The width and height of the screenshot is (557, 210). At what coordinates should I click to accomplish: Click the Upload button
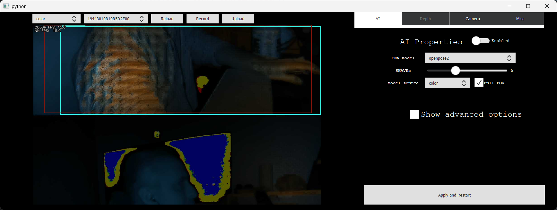(x=238, y=19)
